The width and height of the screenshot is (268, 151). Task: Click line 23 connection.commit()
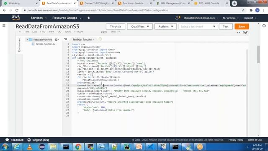point(90,99)
